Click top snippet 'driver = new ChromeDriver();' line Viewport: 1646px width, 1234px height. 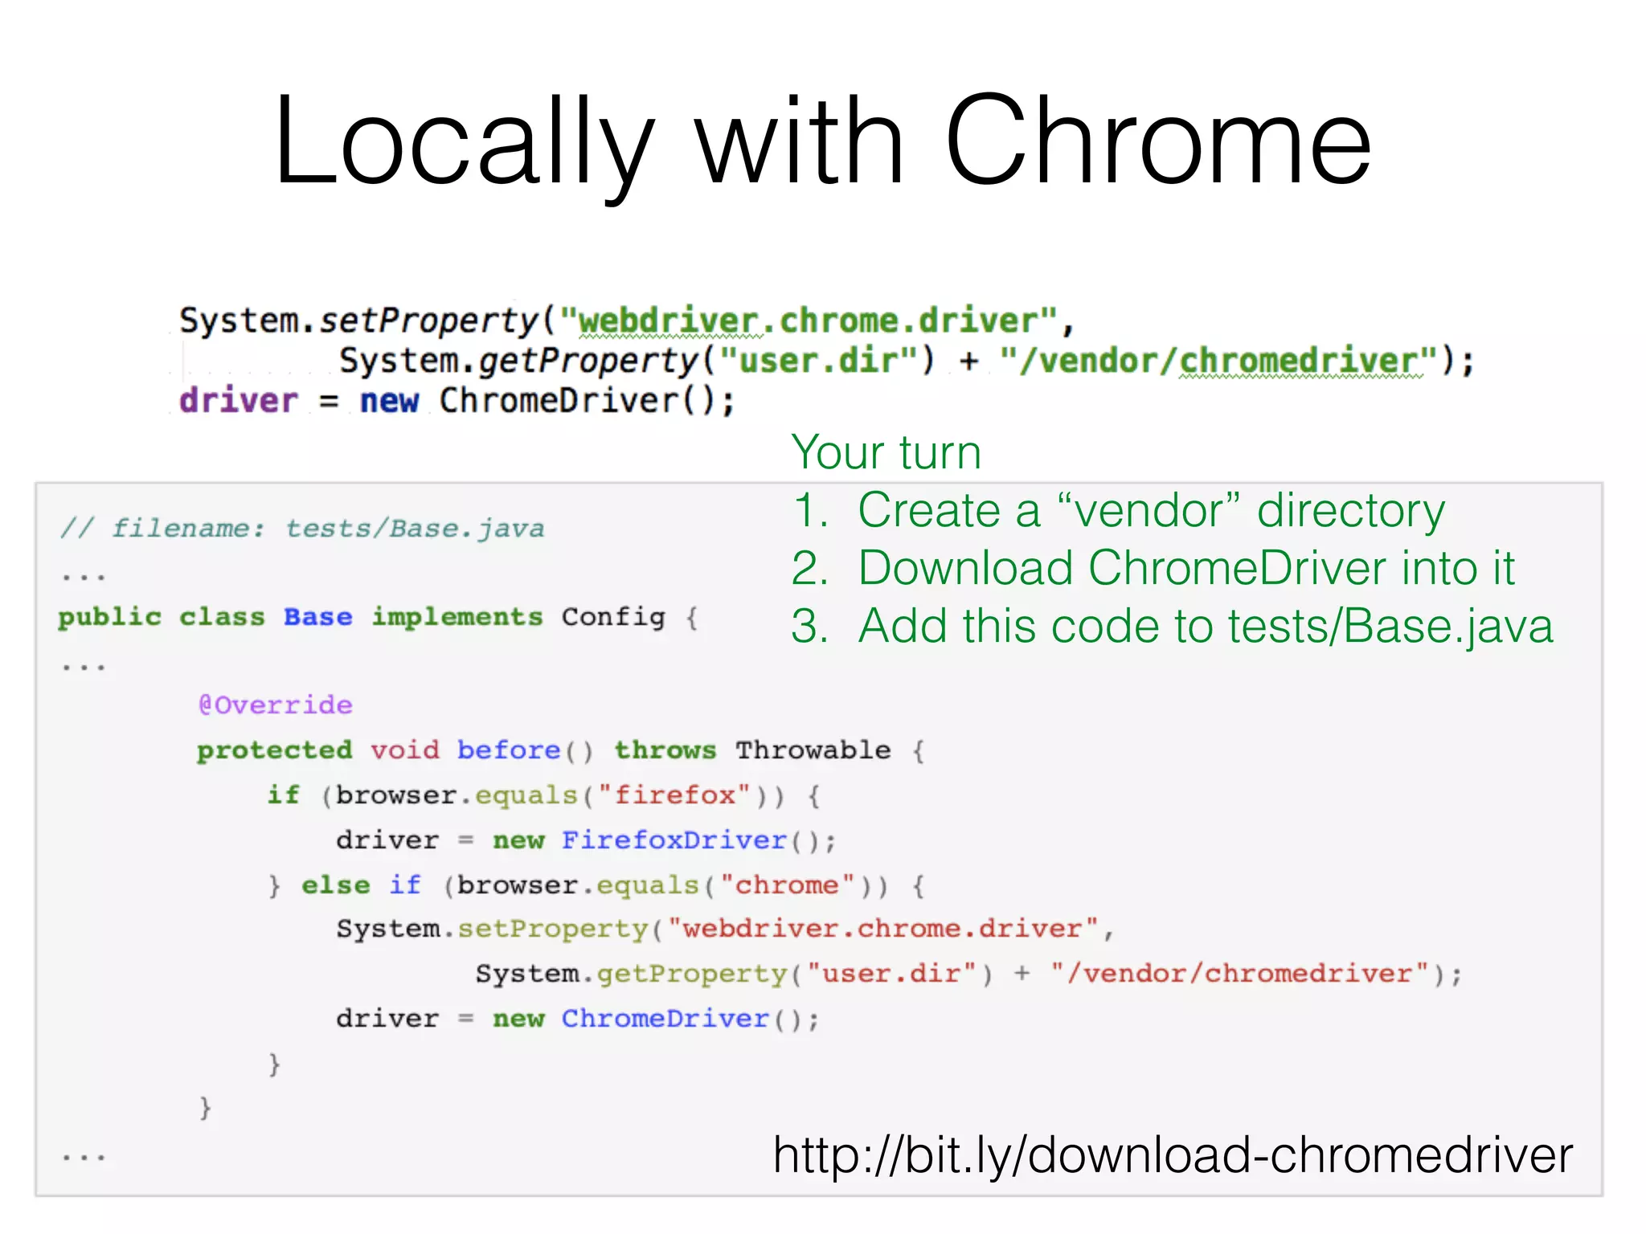457,400
